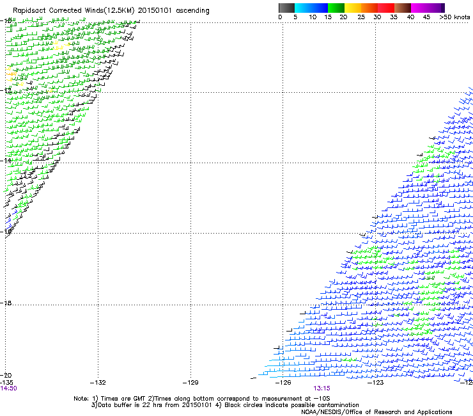Image resolution: width=473 pixels, height=416 pixels.
Task: Click the latitude label '-12'
Action: tap(6, 90)
